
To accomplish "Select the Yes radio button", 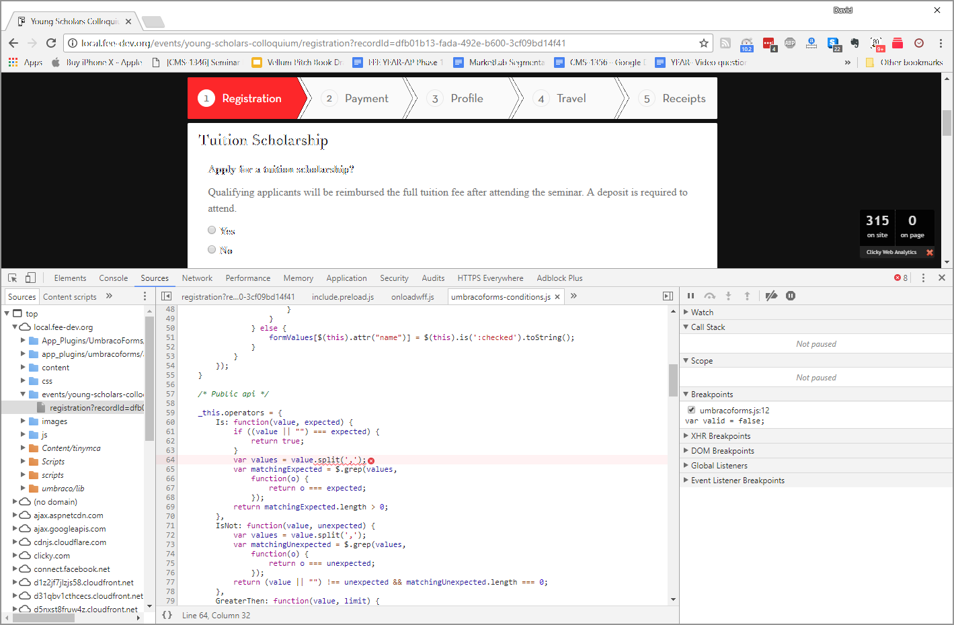I will [212, 230].
